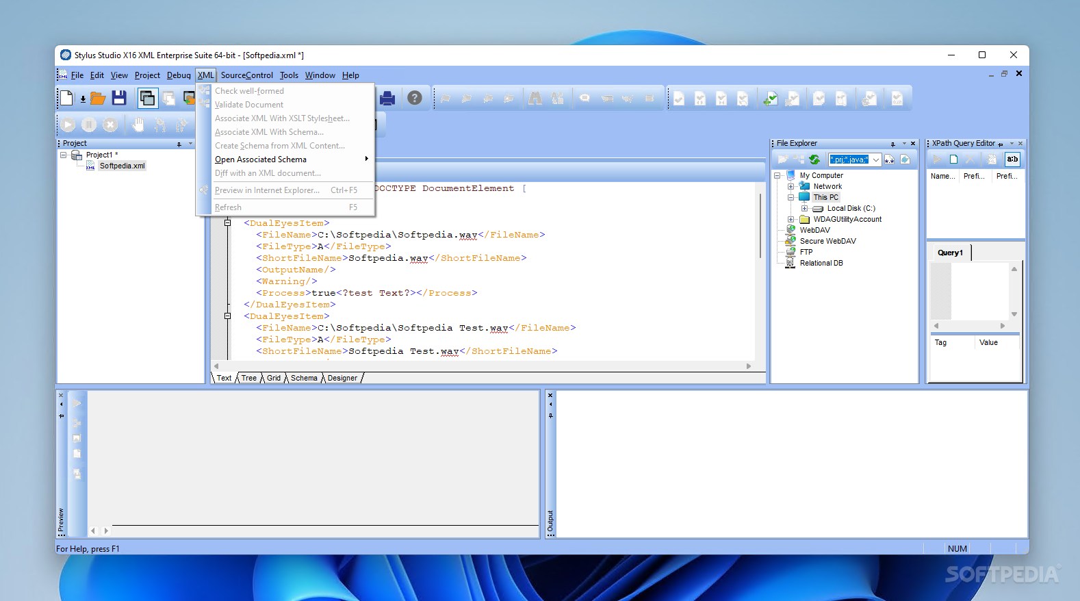Close the File Explorer panel
Image resolution: width=1080 pixels, height=601 pixels.
913,144
